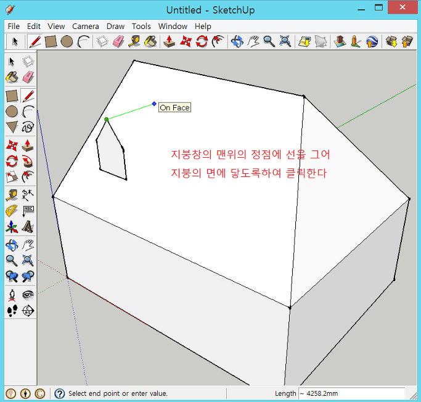Viewport: 421px width, 402px height.
Task: Click the Share Model upload icon
Action: click(x=407, y=42)
